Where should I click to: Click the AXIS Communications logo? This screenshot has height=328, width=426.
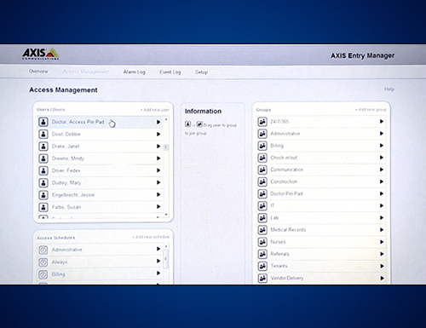pos(40,54)
